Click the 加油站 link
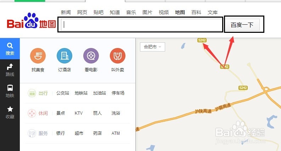281x151 pixels. 100,93
